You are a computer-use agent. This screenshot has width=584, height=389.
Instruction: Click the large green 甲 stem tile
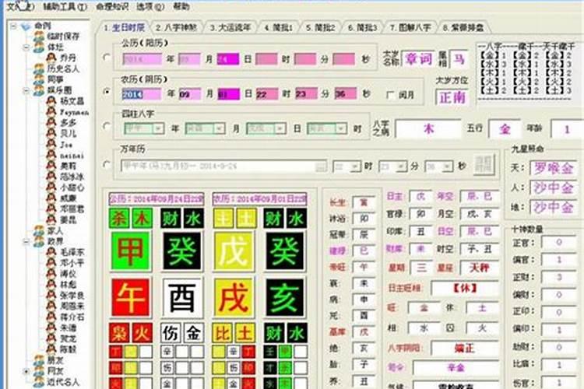[x=131, y=251]
